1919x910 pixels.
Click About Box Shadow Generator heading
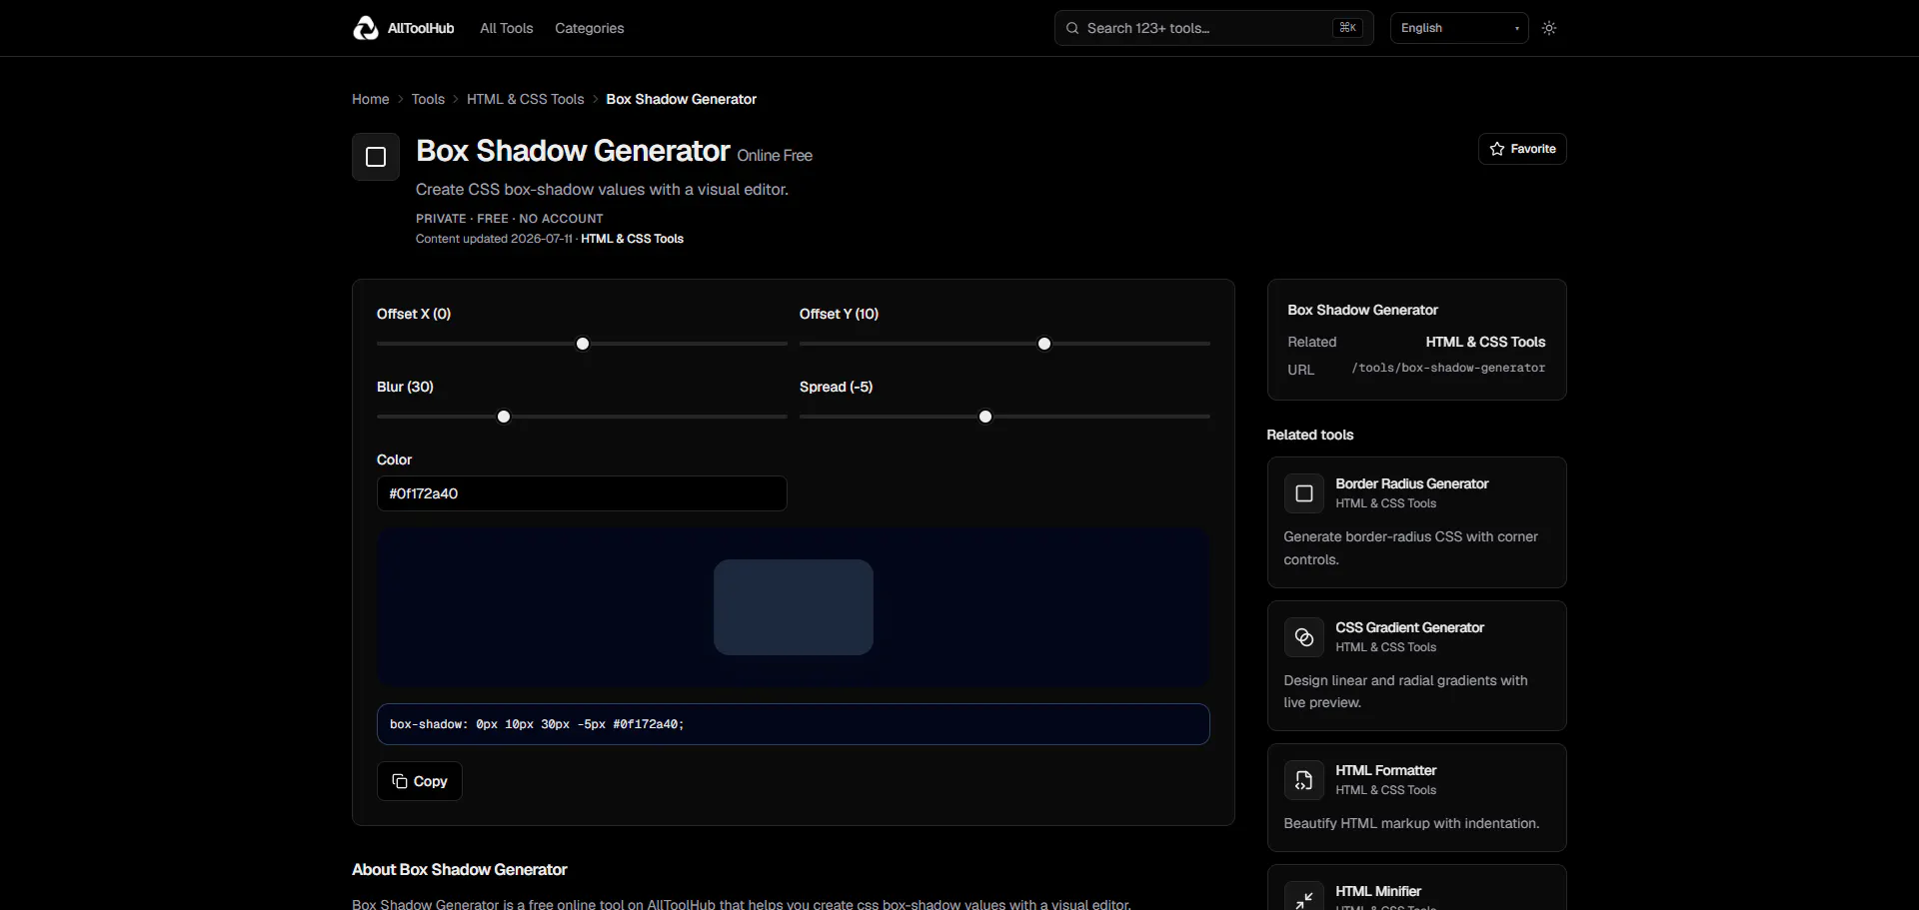pos(460,870)
